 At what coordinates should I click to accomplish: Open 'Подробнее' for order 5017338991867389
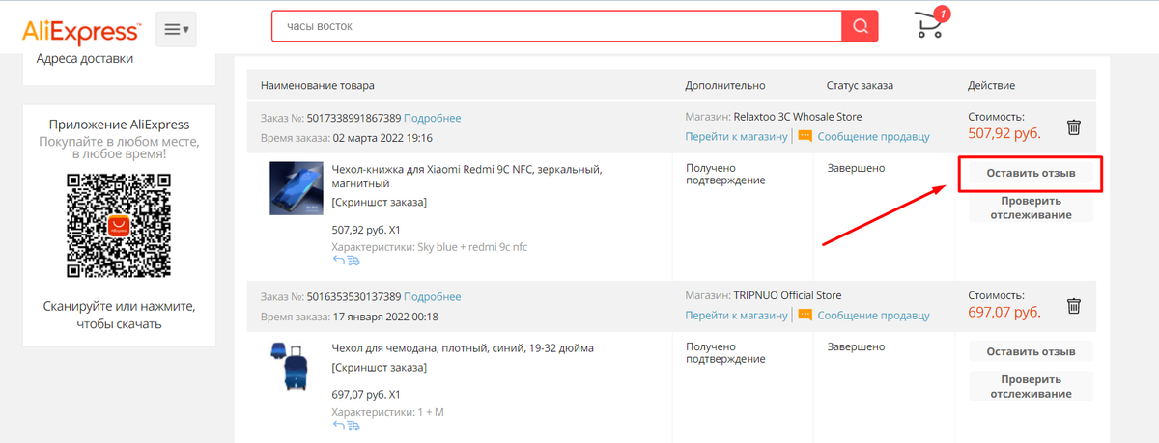[433, 118]
